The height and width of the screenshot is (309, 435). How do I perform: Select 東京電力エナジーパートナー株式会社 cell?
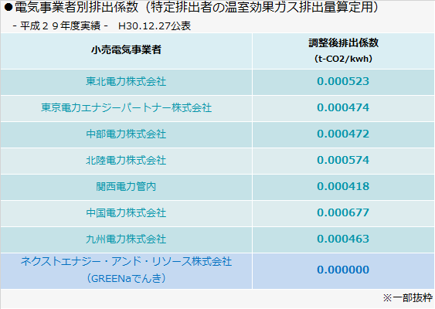(x=126, y=107)
